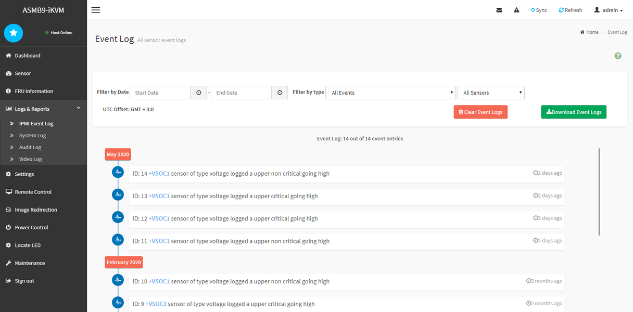Open System Log in sidebar
This screenshot has width=633, height=312.
[x=32, y=135]
